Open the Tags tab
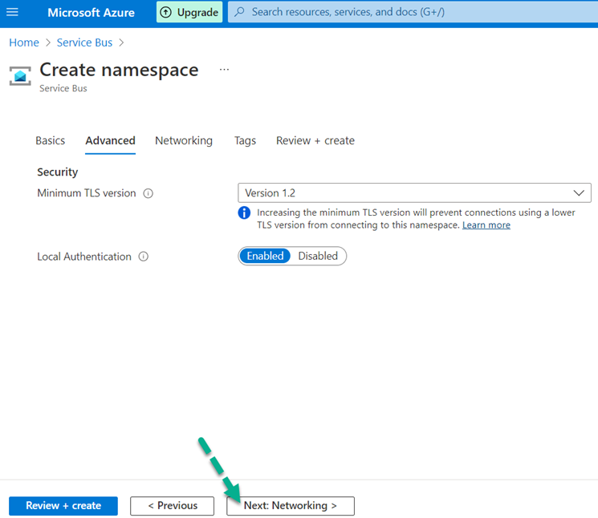598x518 pixels. pos(245,140)
